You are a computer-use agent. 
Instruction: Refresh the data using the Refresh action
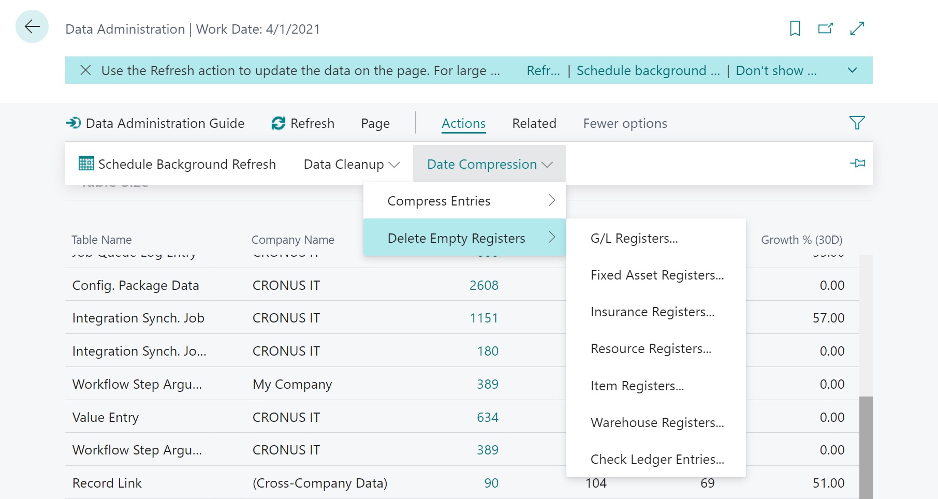point(302,123)
